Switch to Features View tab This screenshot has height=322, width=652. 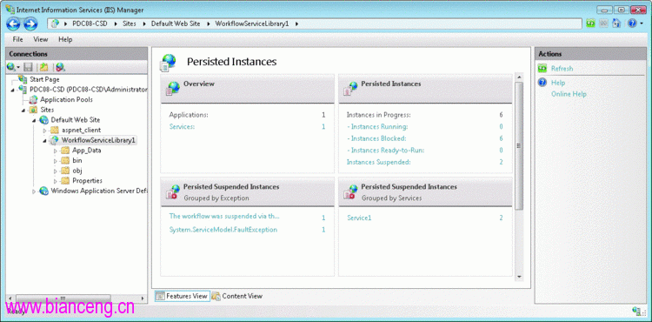coord(183,296)
